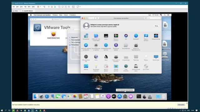Open the Окно menu
200x112 pixels.
pos(66,15)
